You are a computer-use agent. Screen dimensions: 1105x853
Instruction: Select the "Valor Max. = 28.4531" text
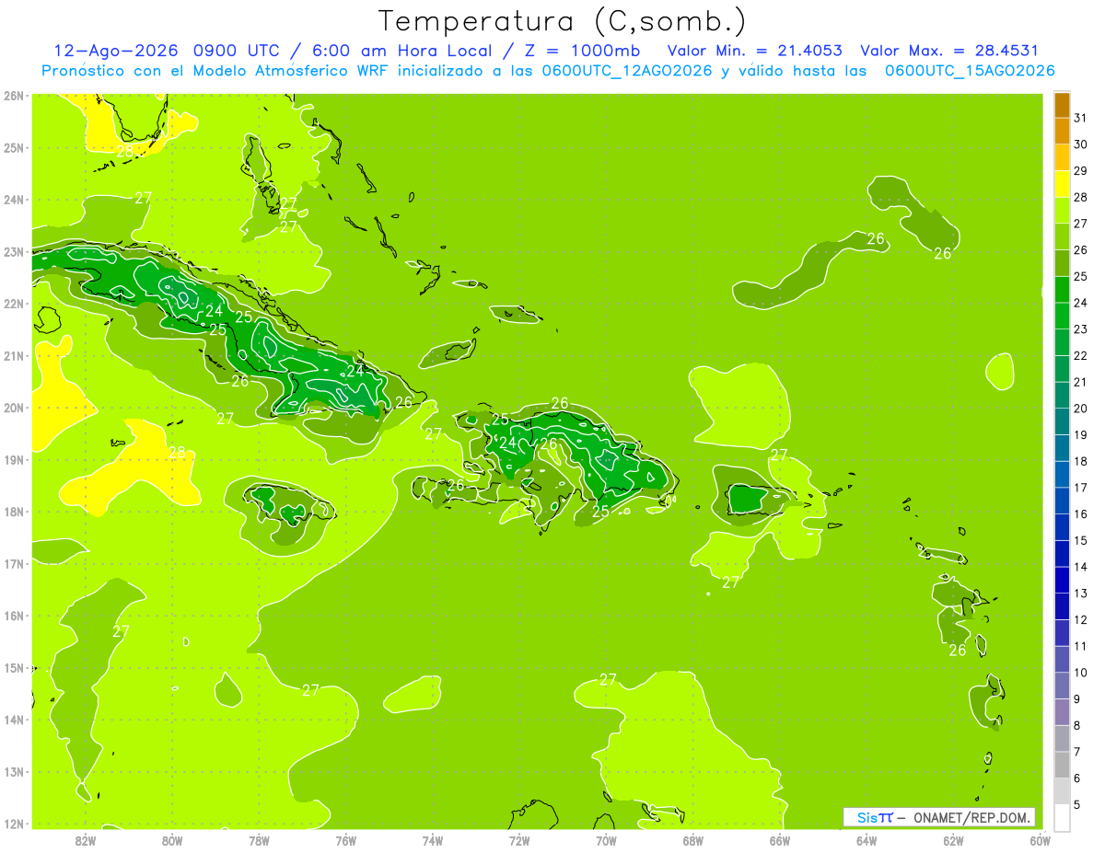pos(949,51)
